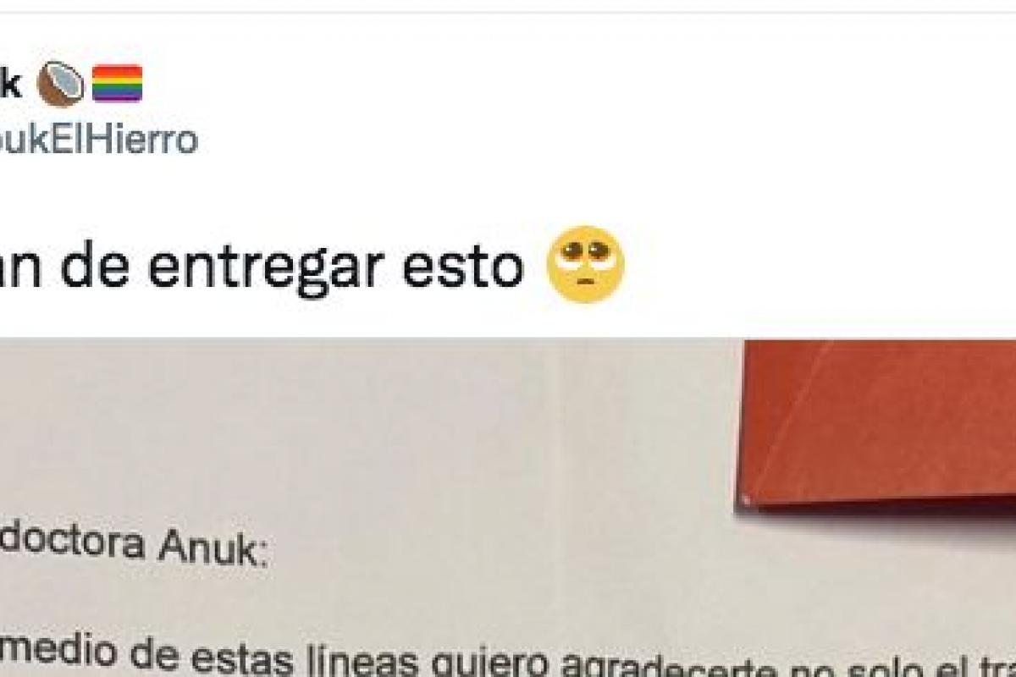Click the bold display name letter k
The height and width of the screenshot is (677, 1016).
[11, 84]
